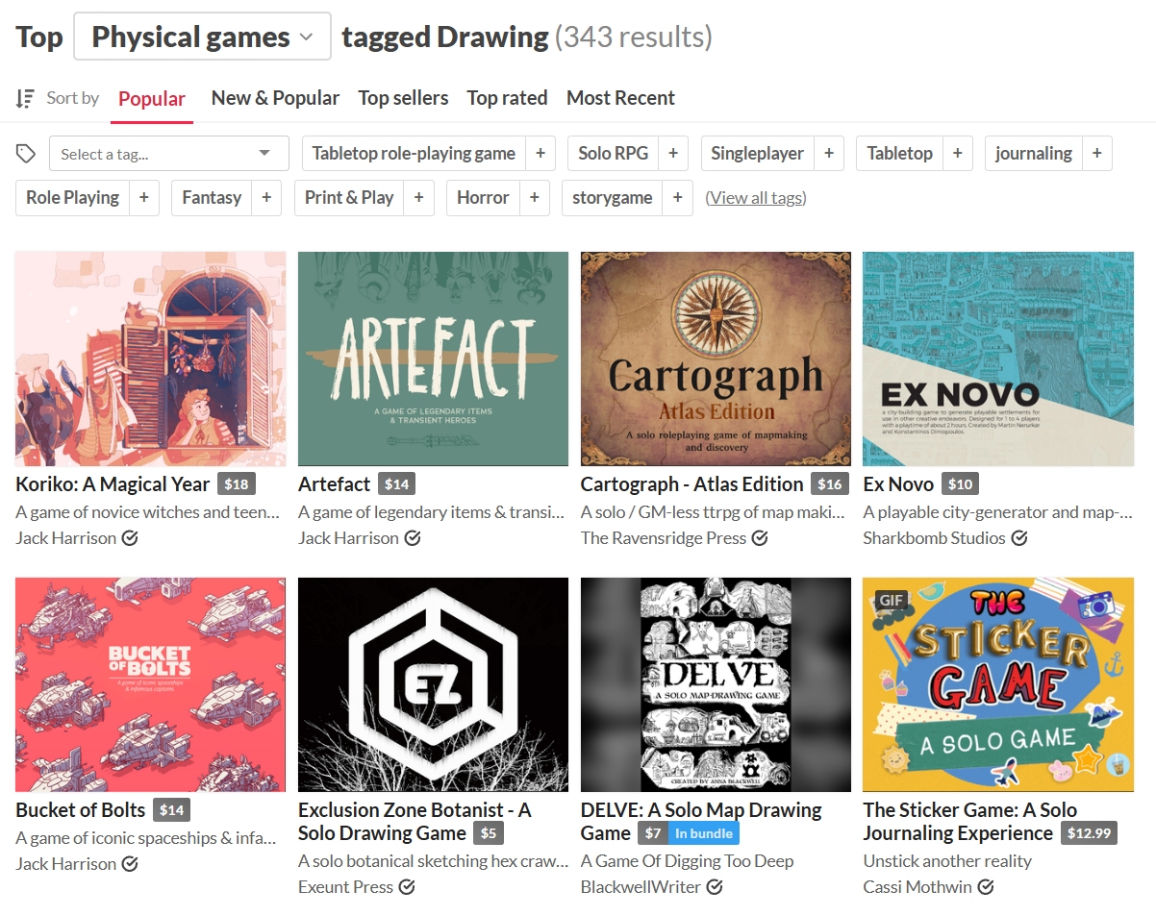
Task: Switch to the Top sellers sort tab
Action: point(403,98)
